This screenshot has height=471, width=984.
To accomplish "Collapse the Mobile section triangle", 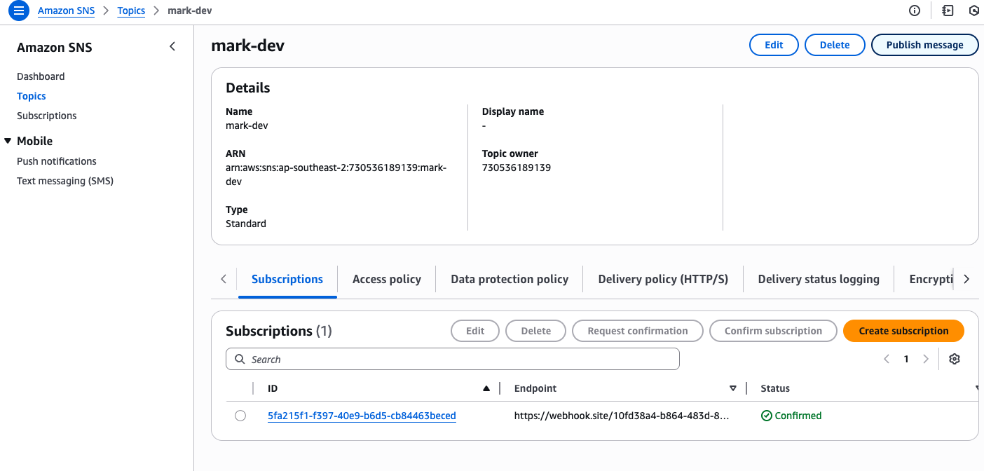I will (x=8, y=141).
